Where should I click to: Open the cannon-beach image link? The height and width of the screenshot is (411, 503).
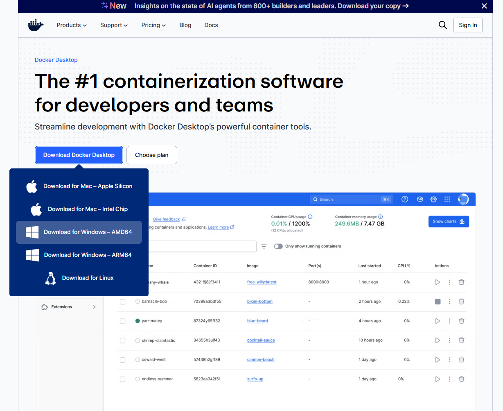point(261,360)
